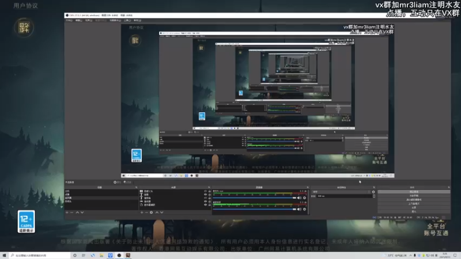Switch to OBS Studio taskbar icon
The height and width of the screenshot is (259, 461).
119,256
